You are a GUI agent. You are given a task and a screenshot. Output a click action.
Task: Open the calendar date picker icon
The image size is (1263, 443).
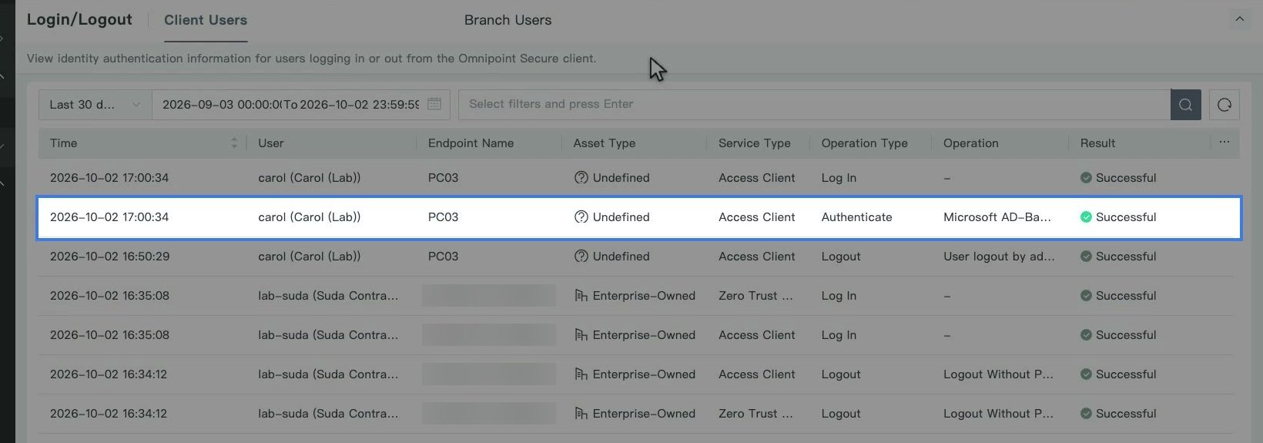[434, 104]
